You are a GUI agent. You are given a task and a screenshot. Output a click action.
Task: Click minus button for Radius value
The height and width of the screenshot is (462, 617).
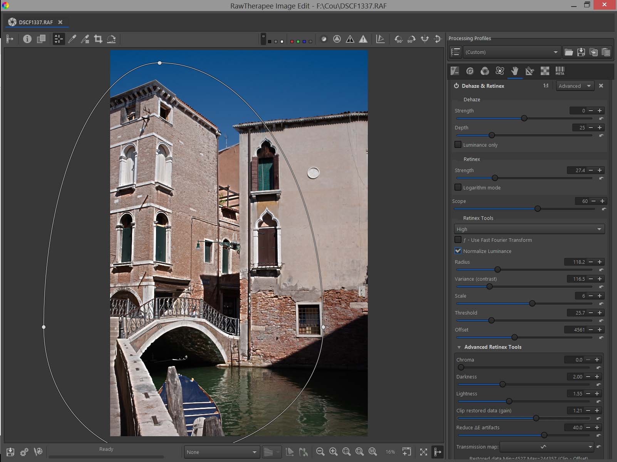(591, 262)
